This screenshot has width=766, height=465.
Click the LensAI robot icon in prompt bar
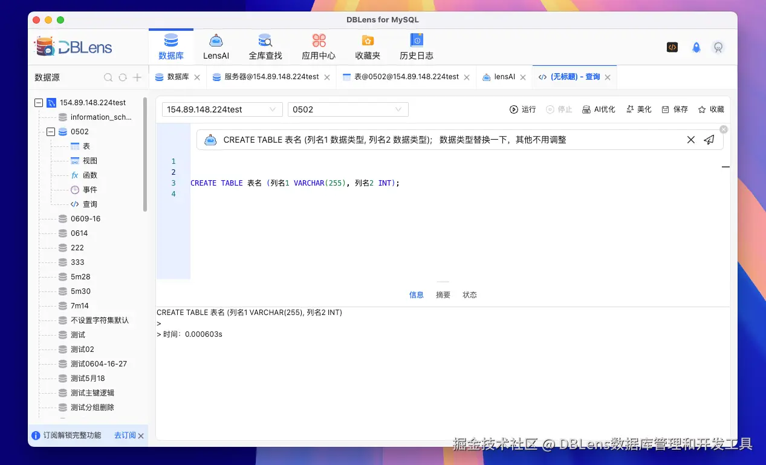click(210, 140)
